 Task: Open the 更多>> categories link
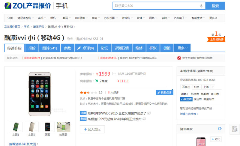point(213,18)
